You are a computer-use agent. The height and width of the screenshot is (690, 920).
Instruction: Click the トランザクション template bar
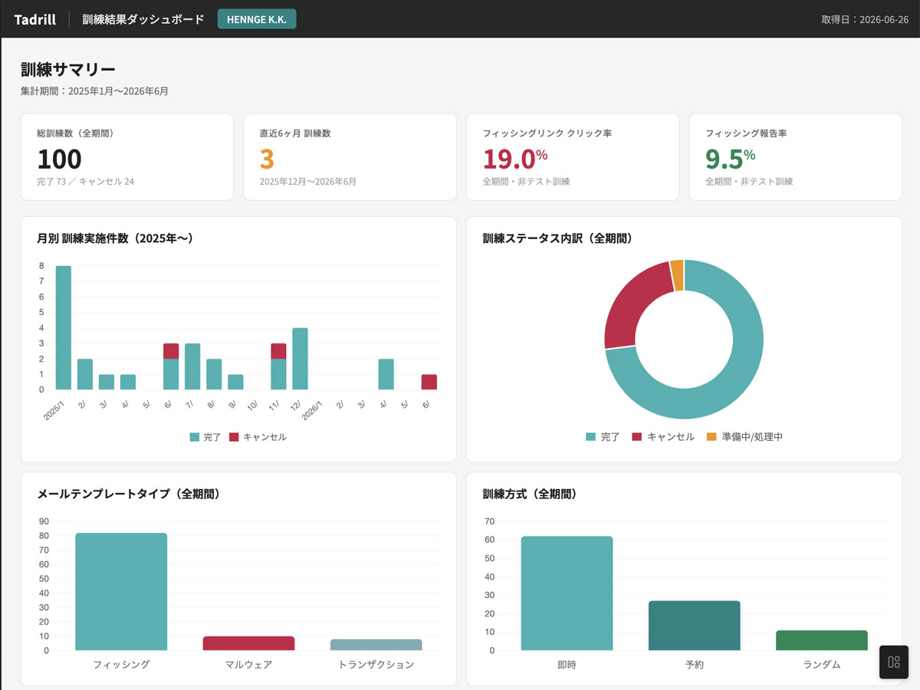376,645
